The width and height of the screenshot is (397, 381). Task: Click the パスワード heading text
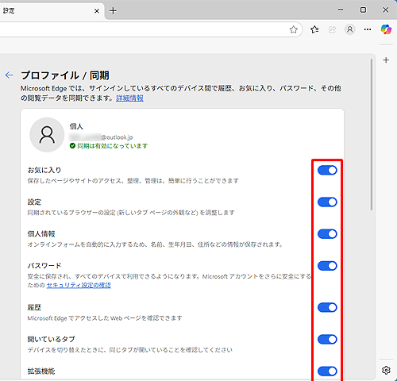pos(44,266)
